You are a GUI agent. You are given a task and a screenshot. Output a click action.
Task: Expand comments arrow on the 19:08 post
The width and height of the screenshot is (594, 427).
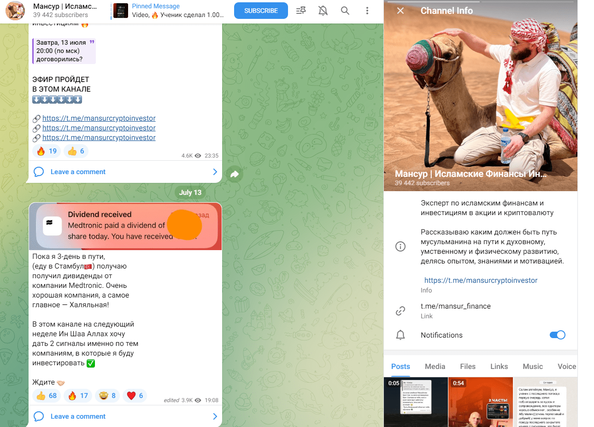click(215, 416)
